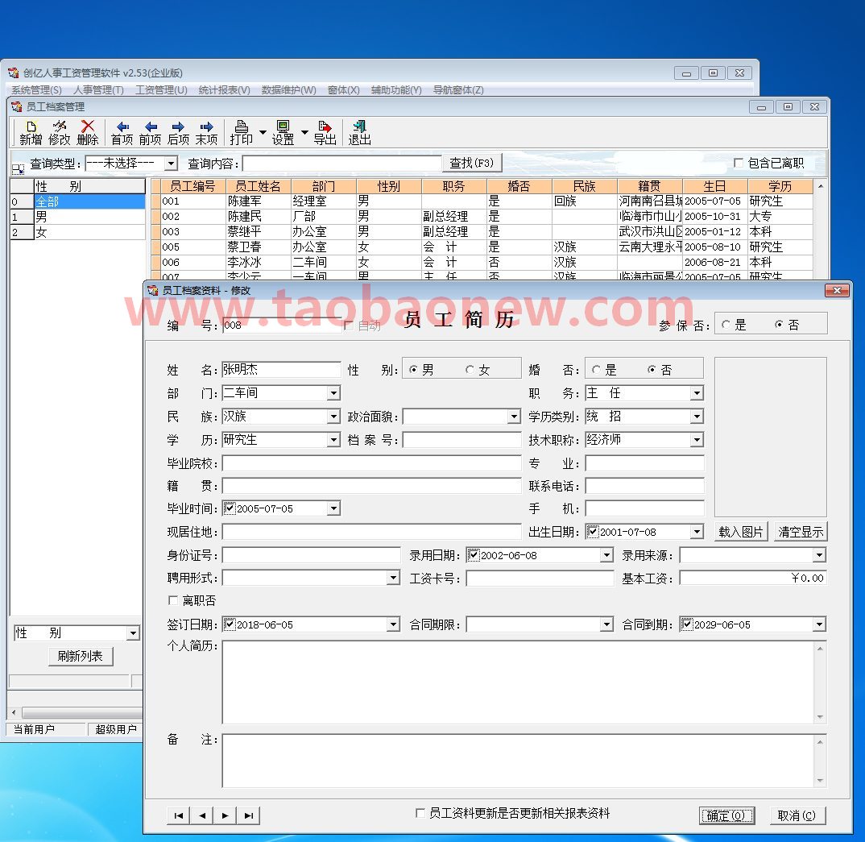865x842 pixels.
Task: Toggle the 离职否 checkbox
Action: tap(173, 599)
